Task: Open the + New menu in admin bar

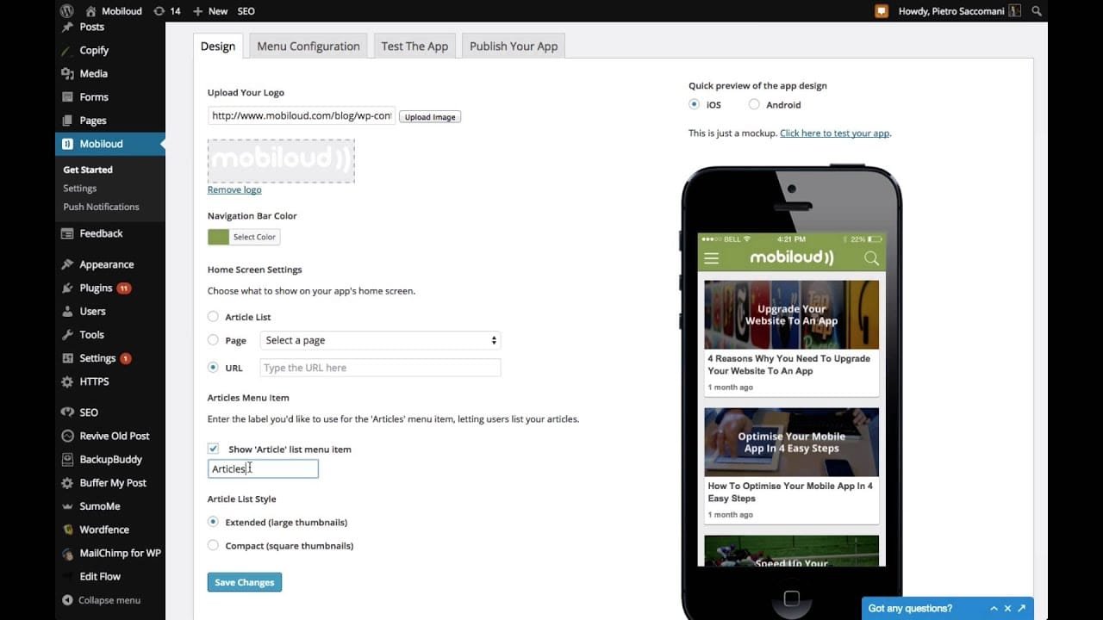Action: (x=210, y=11)
